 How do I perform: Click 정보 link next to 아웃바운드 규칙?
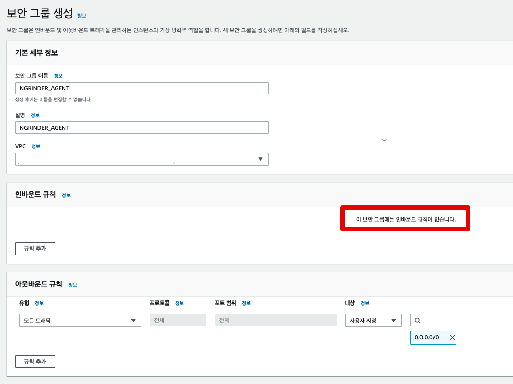[x=73, y=285]
